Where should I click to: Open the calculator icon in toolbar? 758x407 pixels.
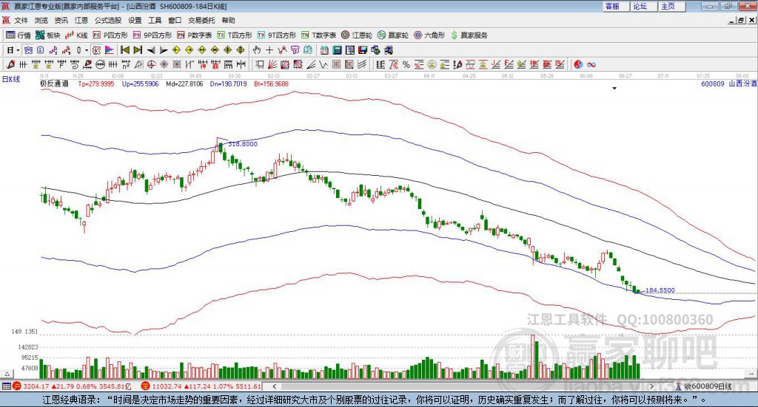(338, 50)
